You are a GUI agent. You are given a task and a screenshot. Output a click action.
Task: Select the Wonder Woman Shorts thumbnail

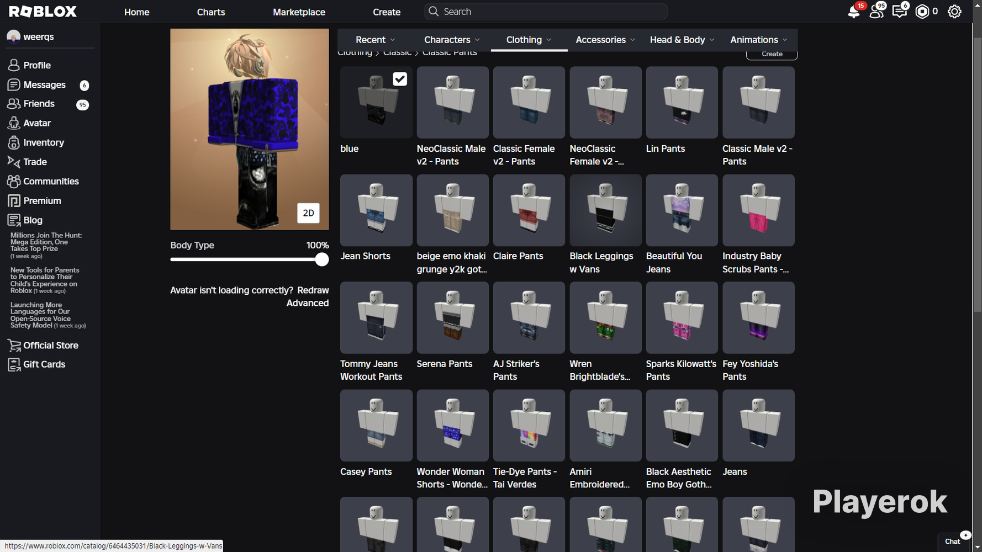point(452,426)
